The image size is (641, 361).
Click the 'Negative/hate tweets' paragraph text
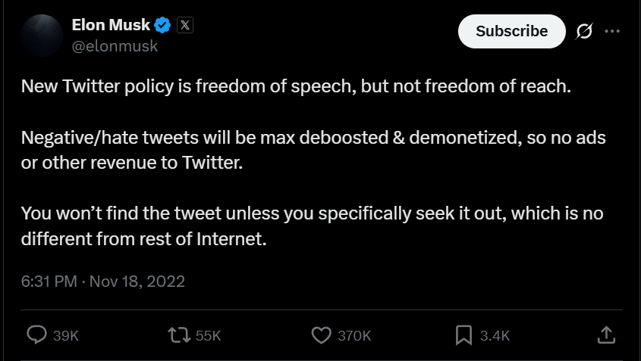point(313,150)
